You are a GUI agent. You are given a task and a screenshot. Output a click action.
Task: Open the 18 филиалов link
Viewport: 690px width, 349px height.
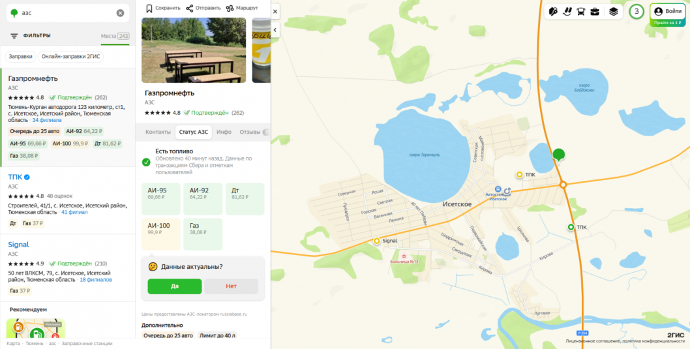point(96,280)
